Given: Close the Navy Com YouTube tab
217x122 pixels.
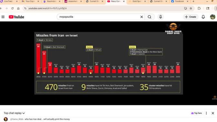Looking at the screenshot, I should point(124,1).
